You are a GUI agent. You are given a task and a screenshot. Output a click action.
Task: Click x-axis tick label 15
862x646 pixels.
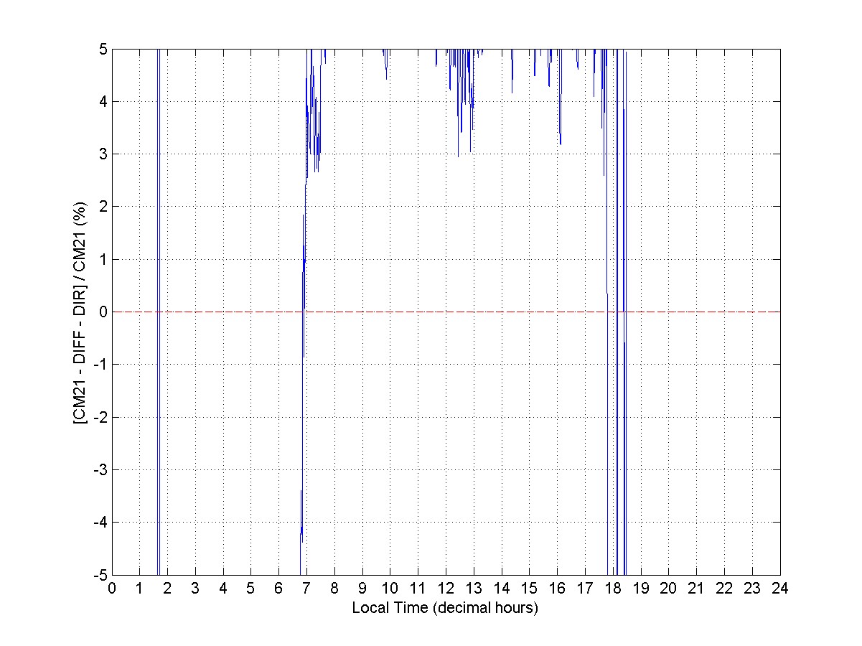(529, 588)
